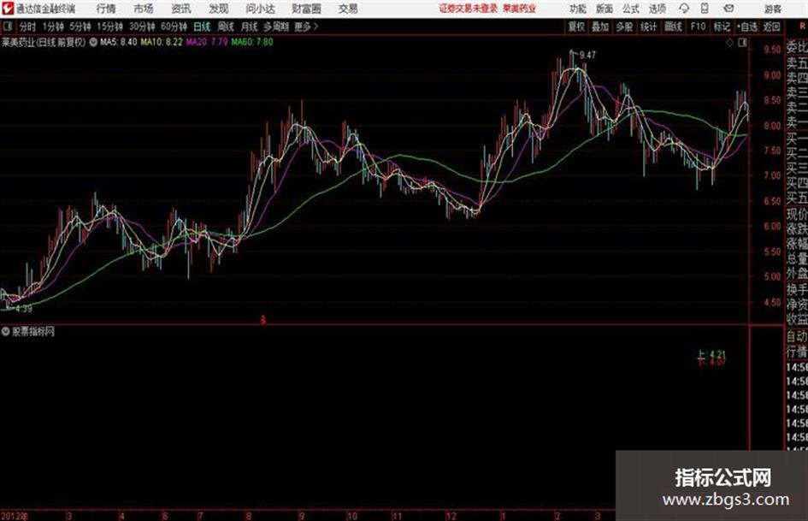The width and height of the screenshot is (808, 521).
Task: Expand 更多 periods chevron
Action: point(316,27)
